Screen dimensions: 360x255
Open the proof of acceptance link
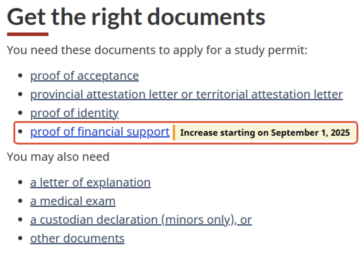(x=84, y=76)
